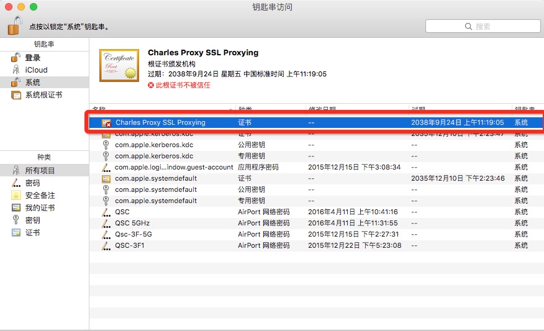The image size is (544, 331).
Task: Click the key icon of kerberos.kdc 公用密钥
Action: 106,145
